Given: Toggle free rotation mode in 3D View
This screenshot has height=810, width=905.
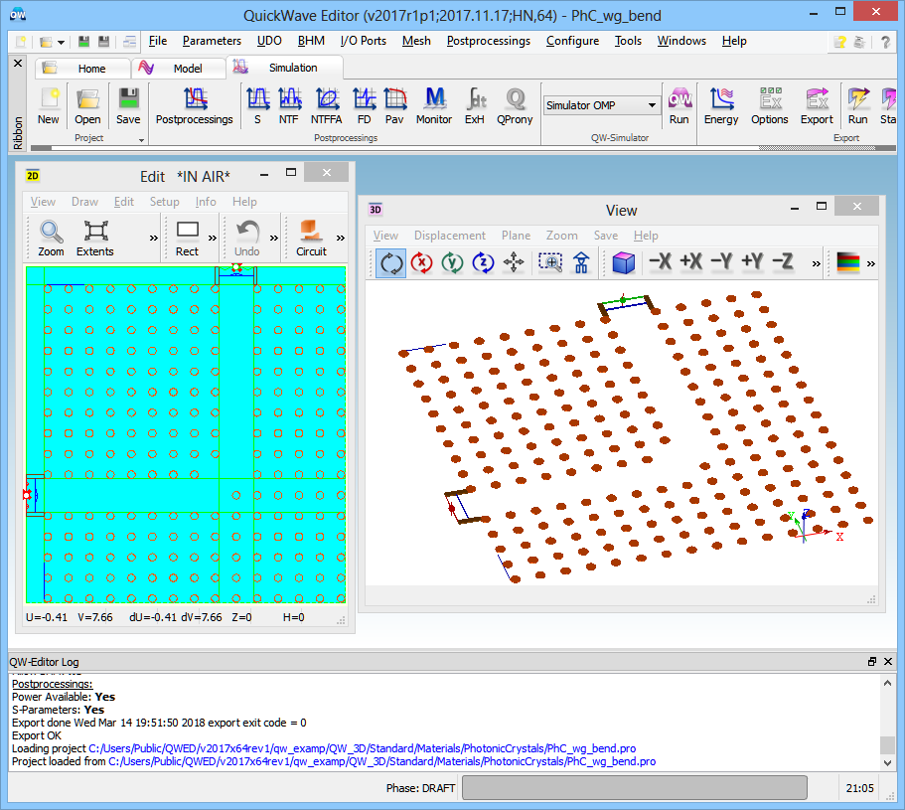Looking at the screenshot, I should point(390,263).
